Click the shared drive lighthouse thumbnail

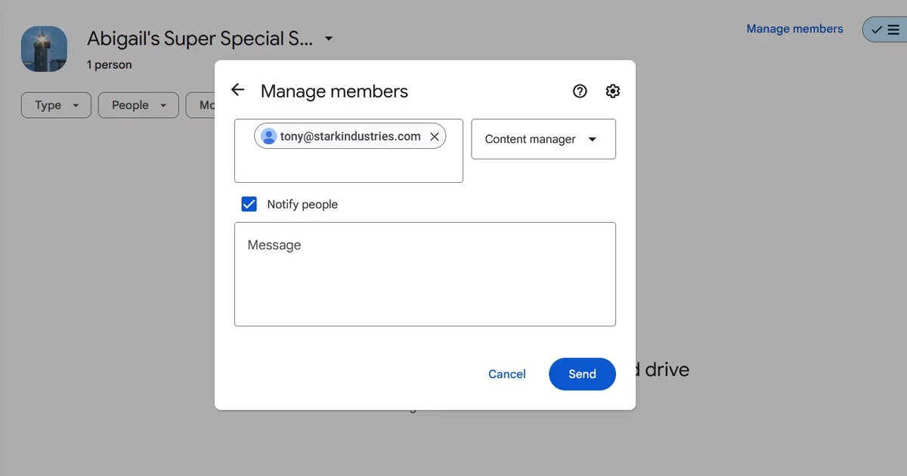44,49
